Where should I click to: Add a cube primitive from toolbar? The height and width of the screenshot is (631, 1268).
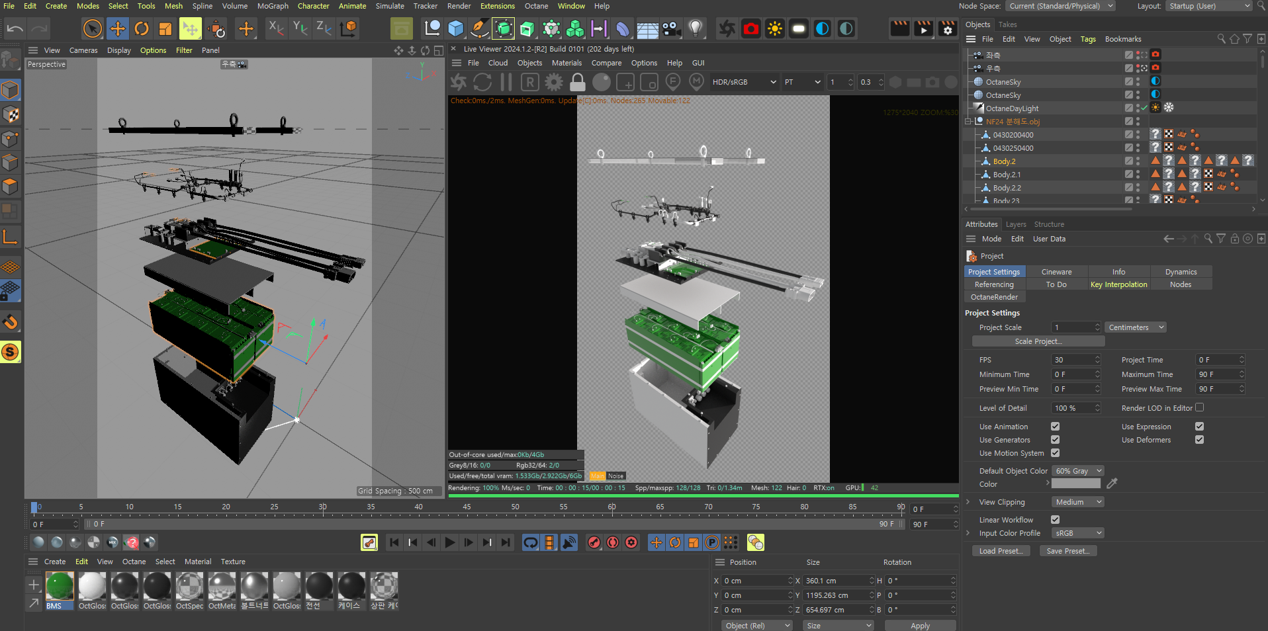[455, 28]
